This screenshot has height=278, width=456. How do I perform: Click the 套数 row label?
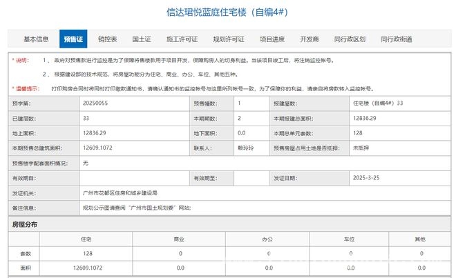pyautogui.click(x=26, y=254)
